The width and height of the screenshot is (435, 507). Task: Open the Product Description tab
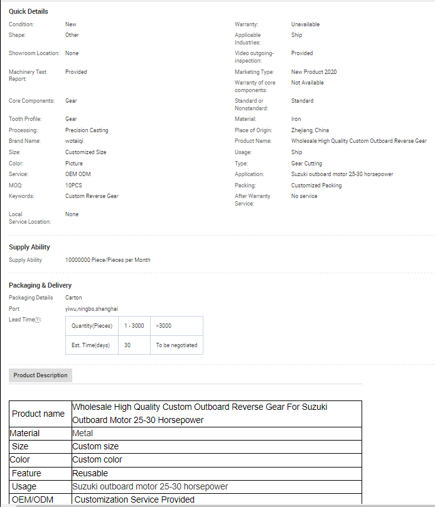[40, 375]
